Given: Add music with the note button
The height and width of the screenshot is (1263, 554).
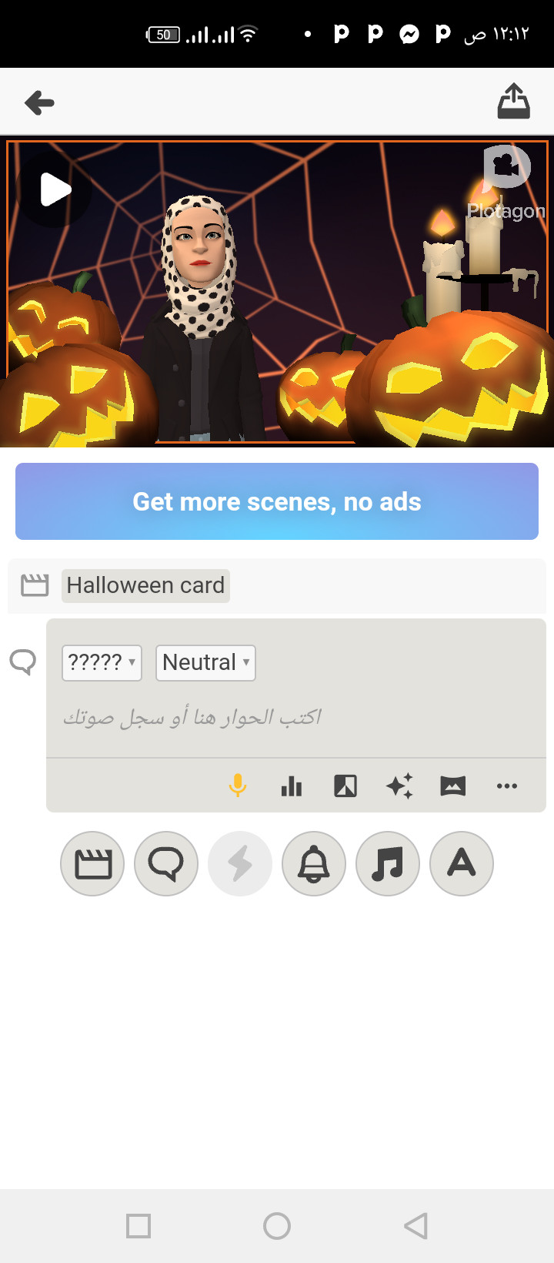Looking at the screenshot, I should coord(388,863).
